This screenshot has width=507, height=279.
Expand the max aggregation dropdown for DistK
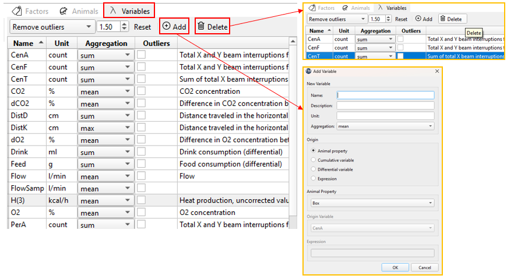coord(105,128)
